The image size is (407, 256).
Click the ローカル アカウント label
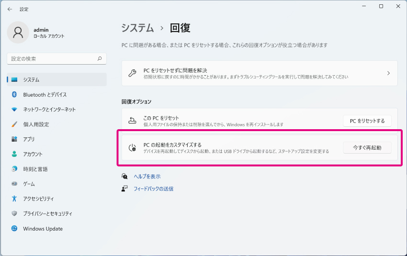49,36
